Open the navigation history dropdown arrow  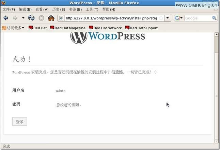click(23, 18)
